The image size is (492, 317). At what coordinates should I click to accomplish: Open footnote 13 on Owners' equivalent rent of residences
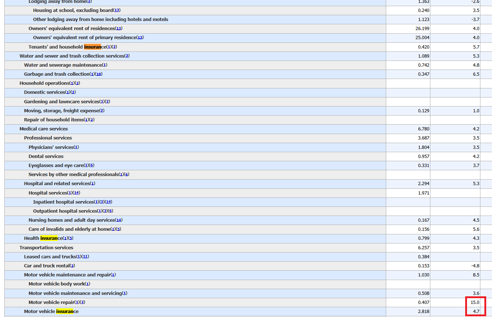click(x=118, y=28)
